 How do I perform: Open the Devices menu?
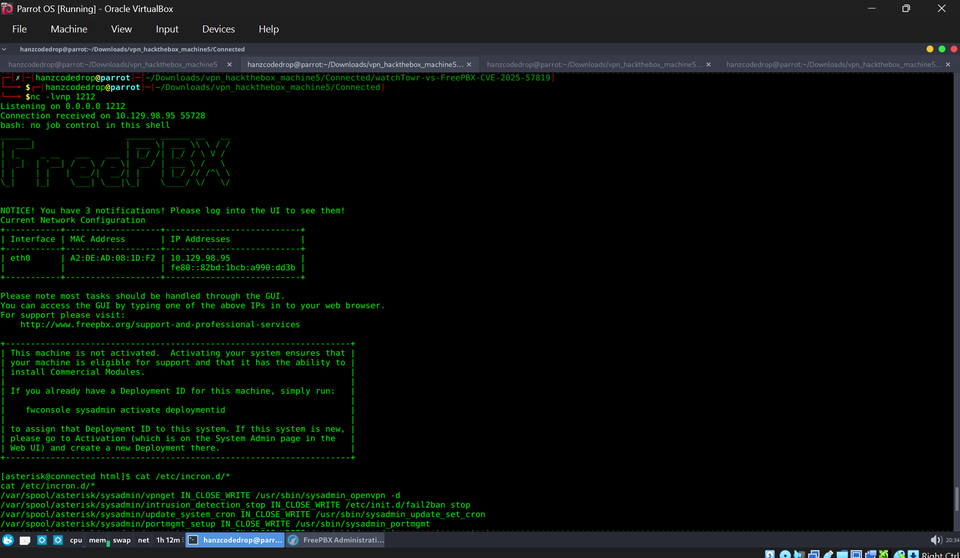point(218,29)
